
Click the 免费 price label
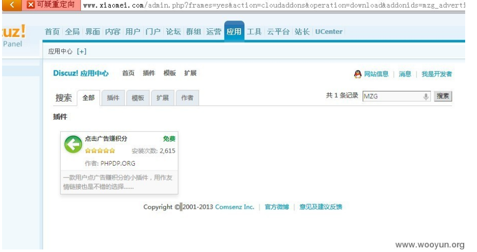(169, 139)
